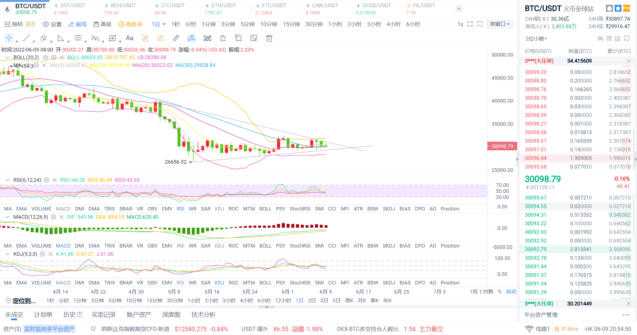
Task: Toggle the 自动 auto-scale option
Action: 511,292
